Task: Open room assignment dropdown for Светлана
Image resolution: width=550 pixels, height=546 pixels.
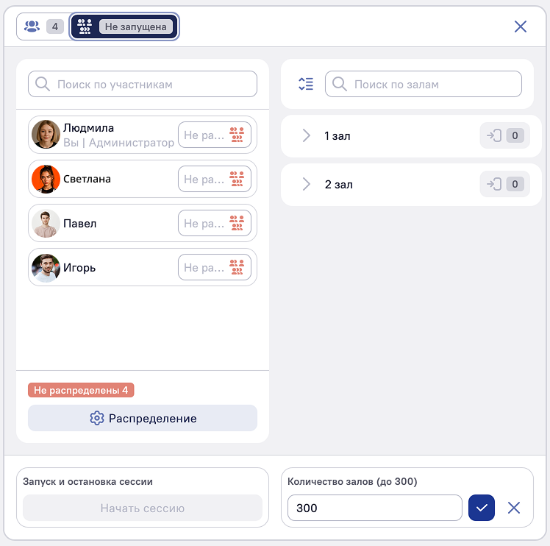Action: click(215, 179)
